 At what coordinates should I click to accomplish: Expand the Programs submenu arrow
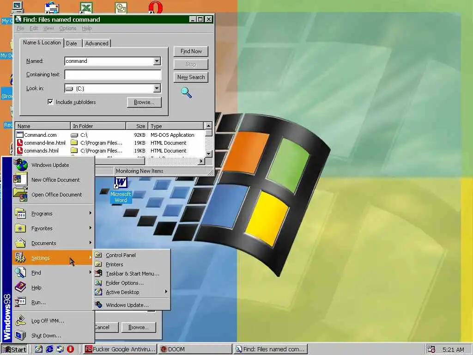pos(90,213)
